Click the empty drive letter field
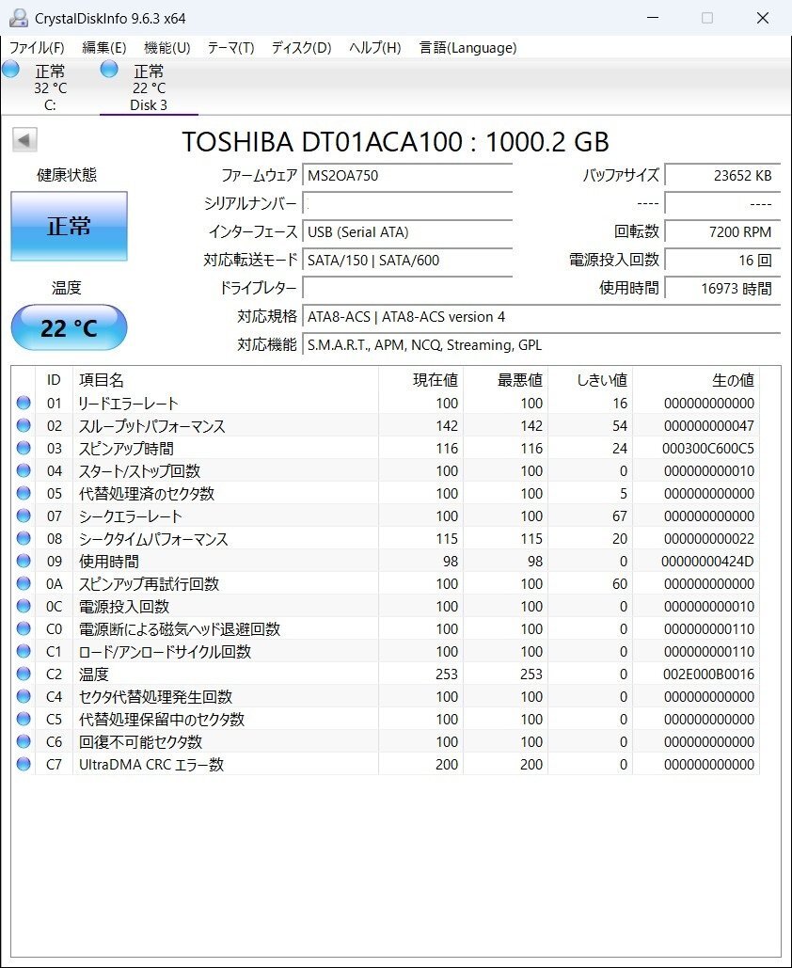792x968 pixels. click(x=407, y=288)
